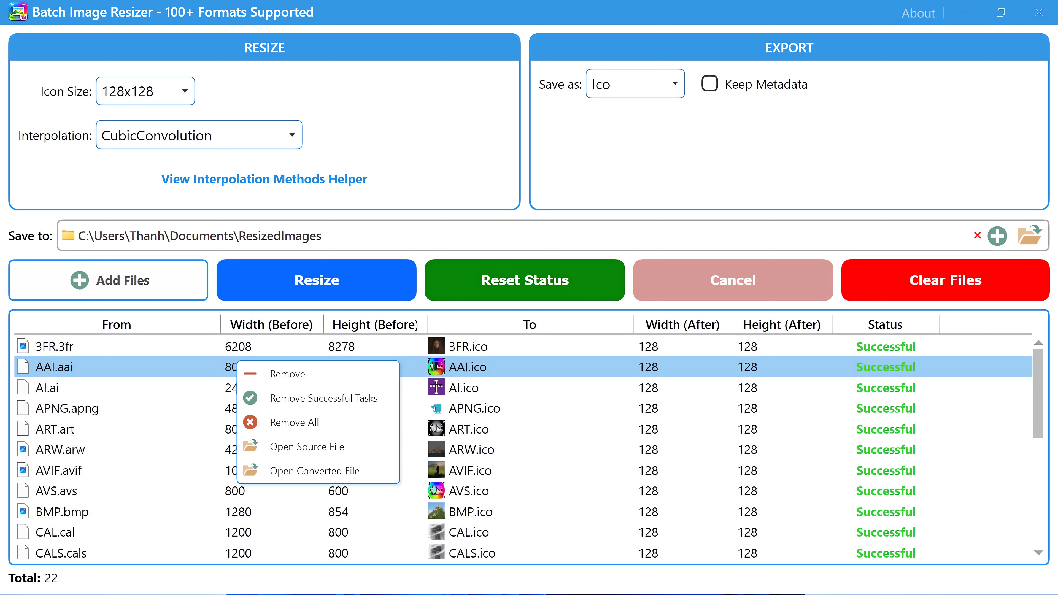Choose Remove All in context menu
Viewport: 1058px width, 595px height.
(294, 422)
